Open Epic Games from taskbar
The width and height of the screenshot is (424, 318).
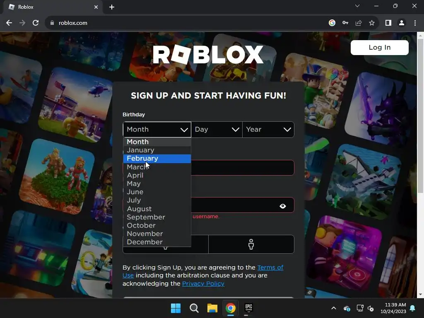pyautogui.click(x=248, y=308)
